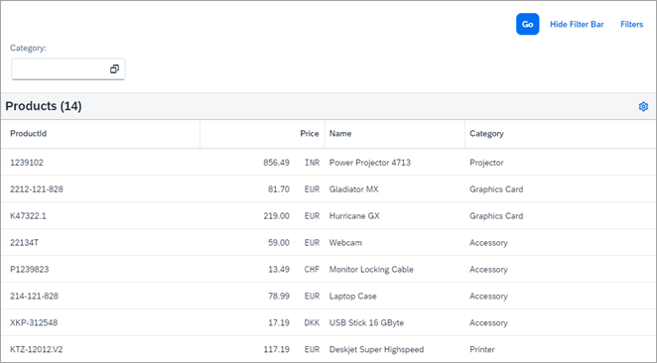
Task: Select the Webcam row
Action: click(328, 243)
